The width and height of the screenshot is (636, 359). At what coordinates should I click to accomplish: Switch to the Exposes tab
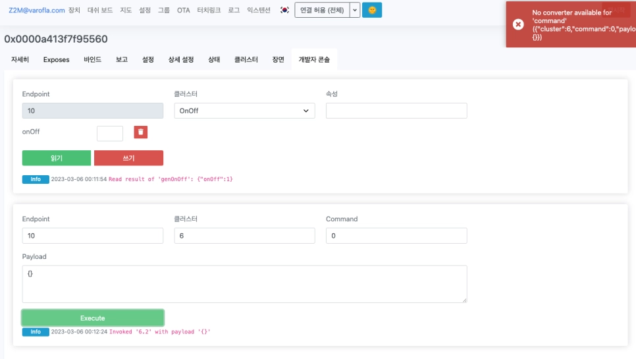coord(56,59)
